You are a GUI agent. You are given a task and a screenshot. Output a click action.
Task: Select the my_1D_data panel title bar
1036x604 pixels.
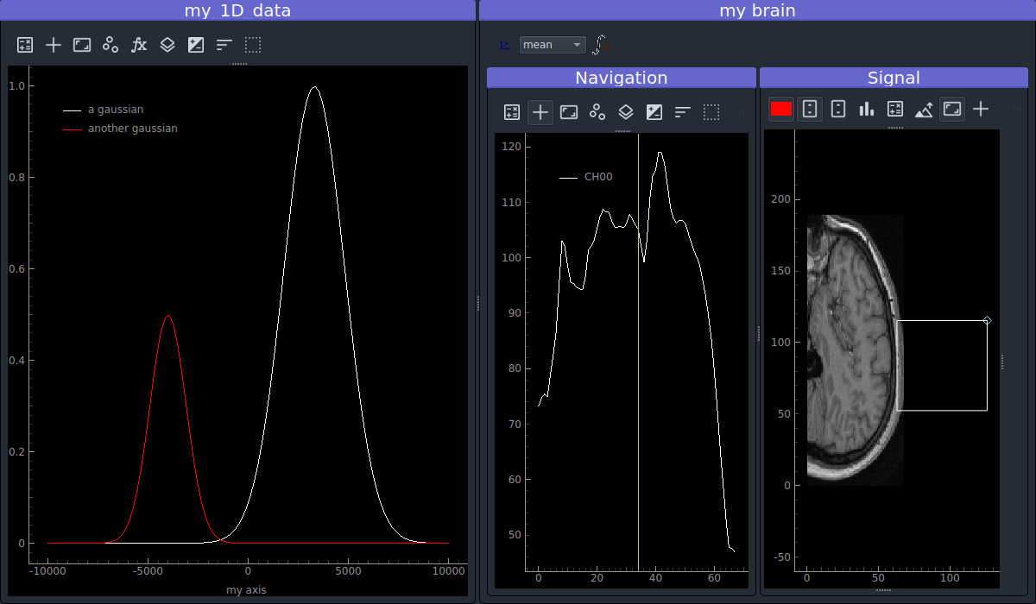[x=237, y=10]
